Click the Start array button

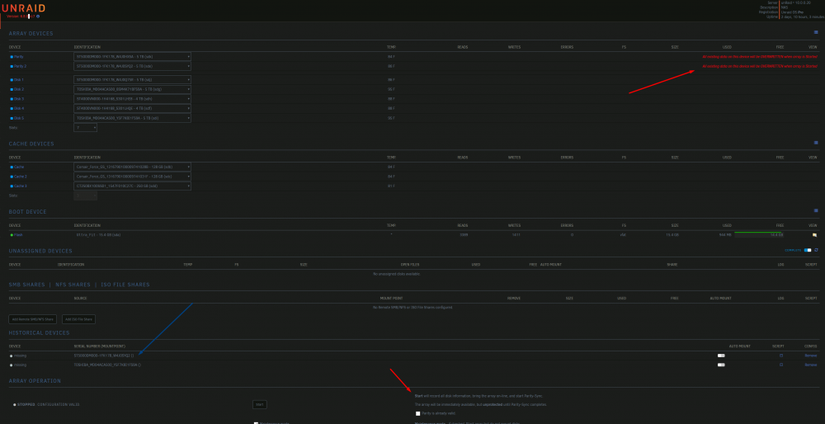click(259, 404)
